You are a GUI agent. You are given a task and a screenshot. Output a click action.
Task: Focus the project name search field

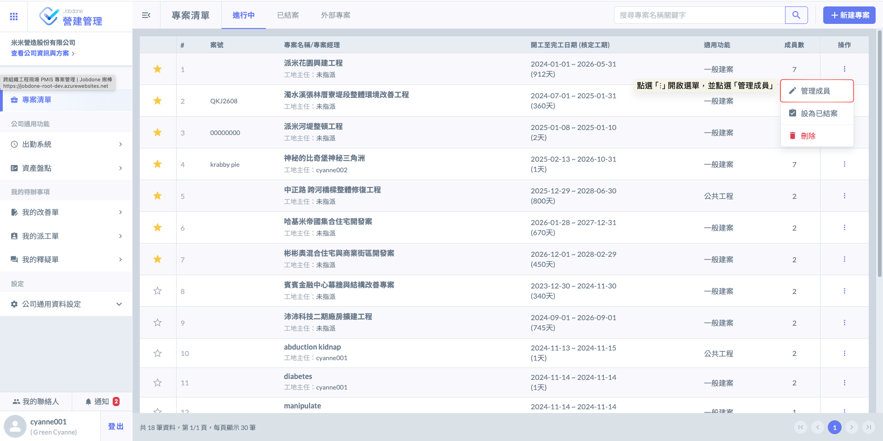699,15
